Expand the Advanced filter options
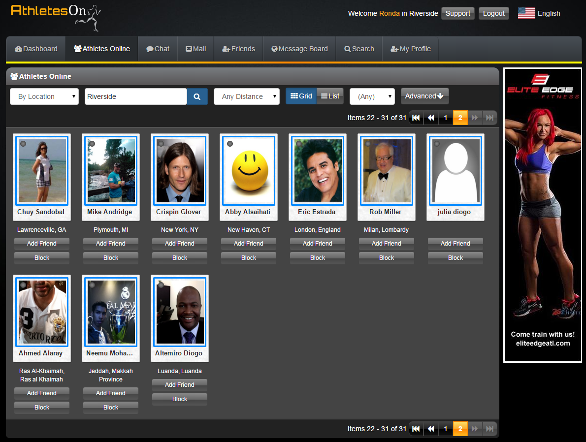Screen dimensions: 586x442 pos(424,96)
